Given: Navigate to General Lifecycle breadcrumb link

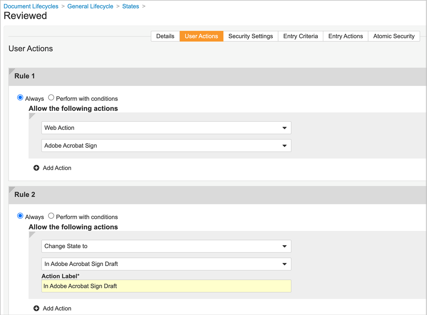Looking at the screenshot, I should [x=90, y=6].
